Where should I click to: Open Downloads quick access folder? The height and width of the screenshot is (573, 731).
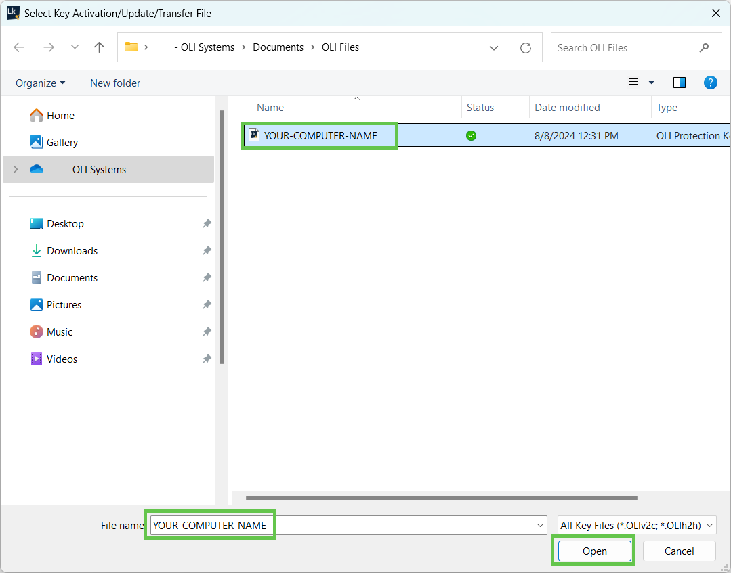click(x=64, y=250)
